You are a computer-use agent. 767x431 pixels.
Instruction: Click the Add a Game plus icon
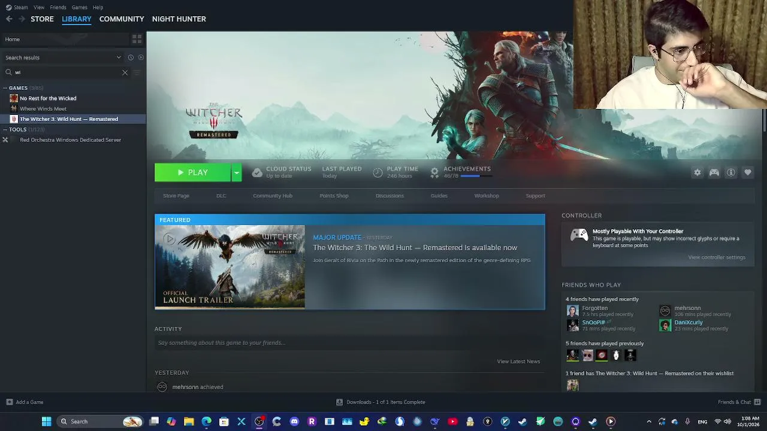(9, 402)
